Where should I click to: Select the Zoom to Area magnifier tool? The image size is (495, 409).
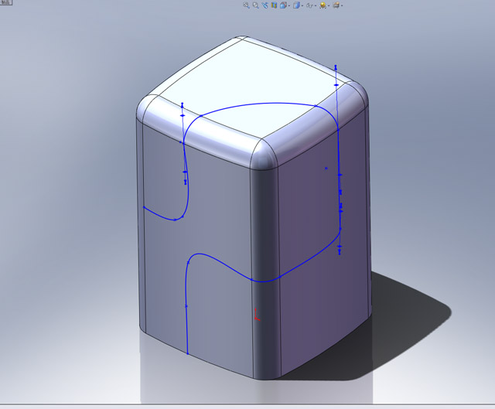coord(255,5)
